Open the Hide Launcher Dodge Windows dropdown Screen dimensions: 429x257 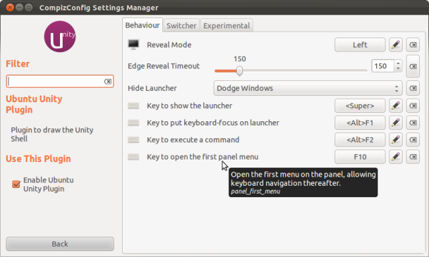pyautogui.click(x=308, y=88)
